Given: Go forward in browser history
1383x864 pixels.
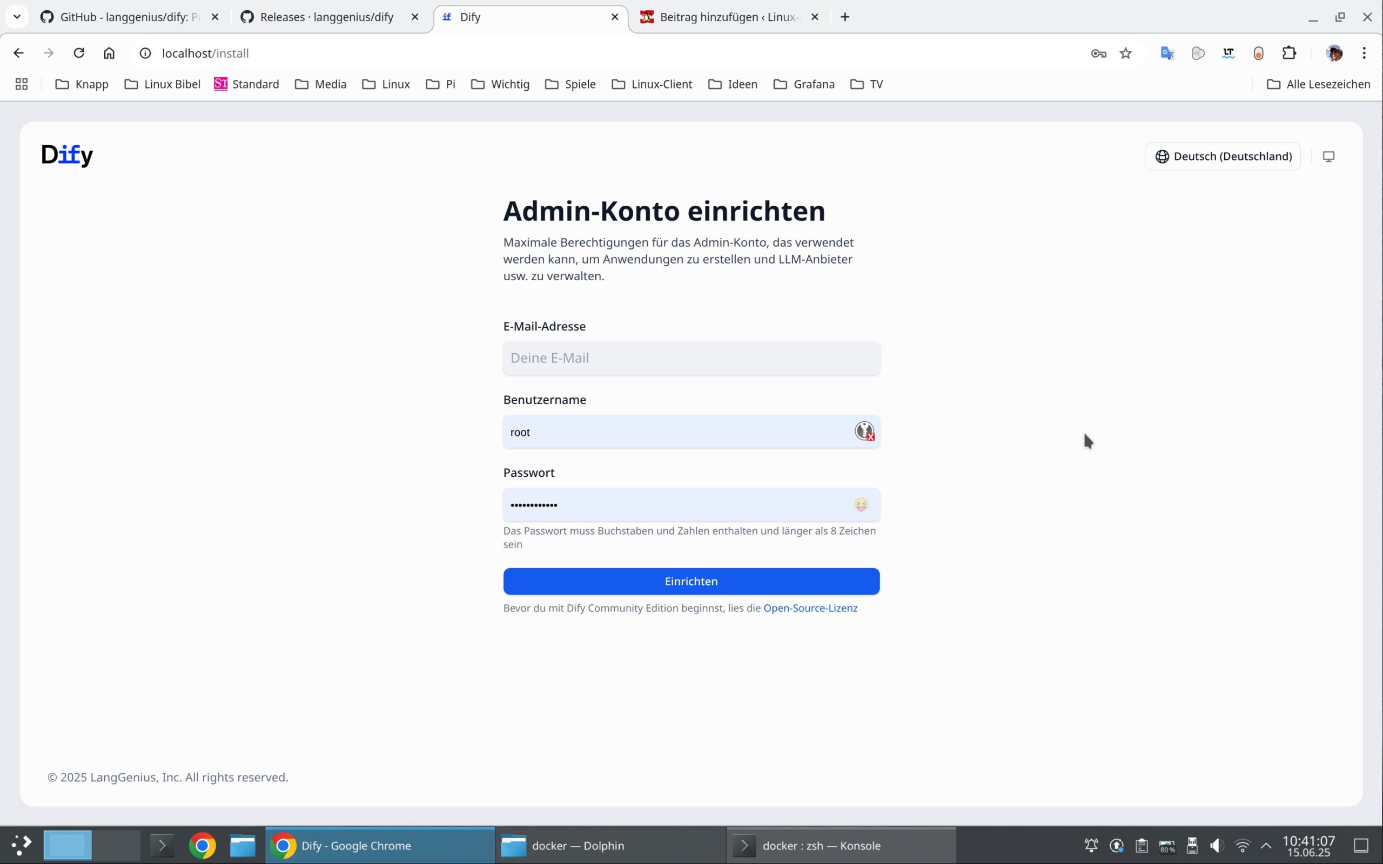Looking at the screenshot, I should tap(49, 53).
